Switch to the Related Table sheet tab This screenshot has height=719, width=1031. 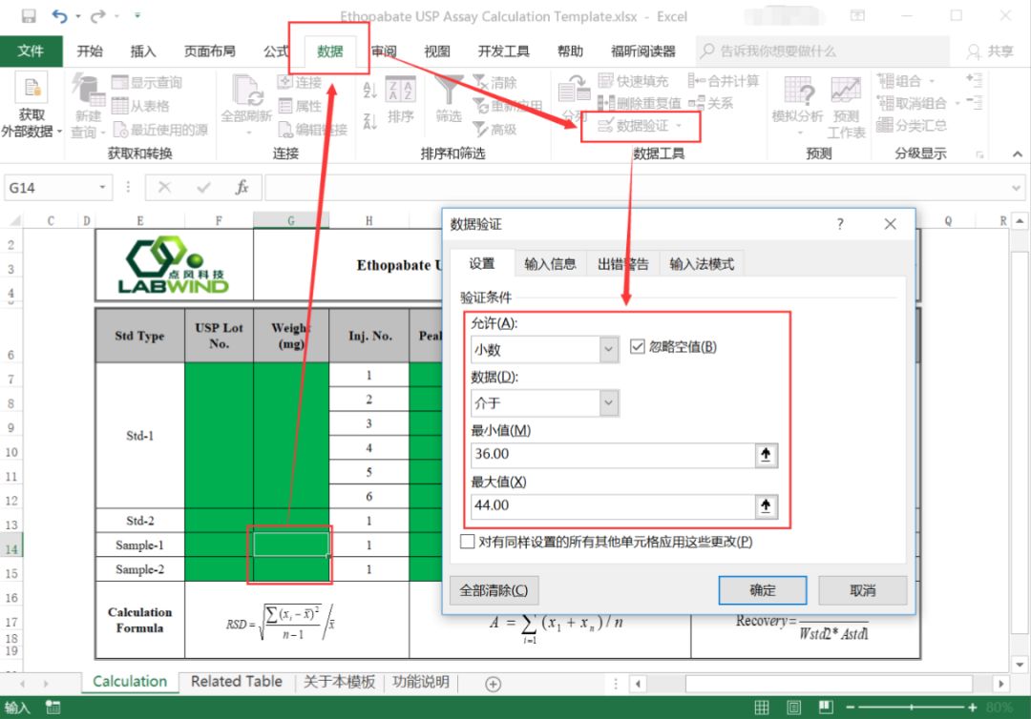(236, 682)
